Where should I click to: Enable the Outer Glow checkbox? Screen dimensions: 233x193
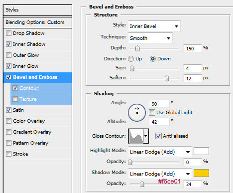click(x=8, y=55)
